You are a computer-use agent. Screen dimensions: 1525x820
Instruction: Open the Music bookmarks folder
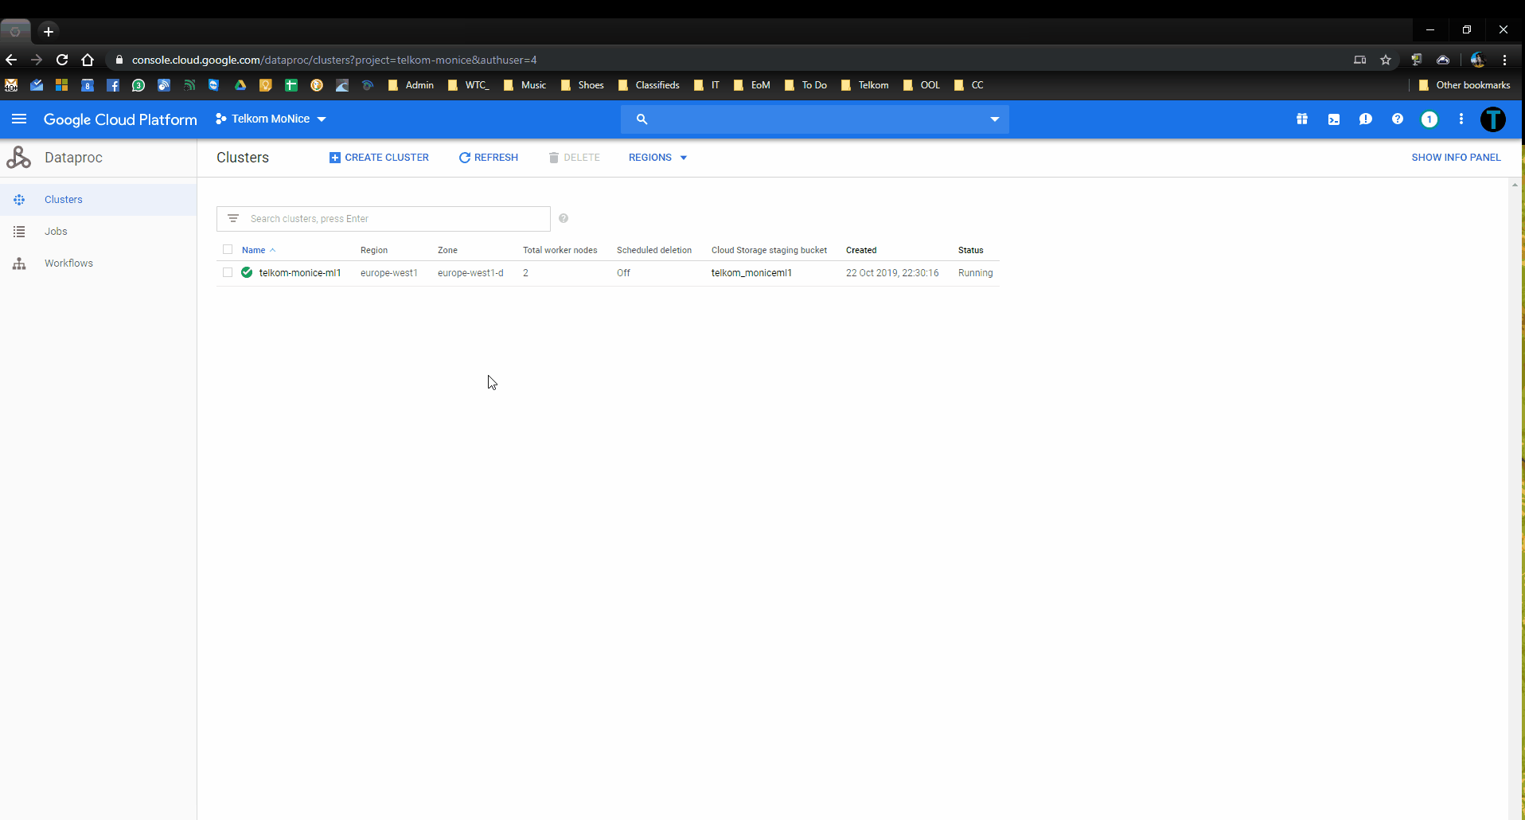pyautogui.click(x=525, y=85)
